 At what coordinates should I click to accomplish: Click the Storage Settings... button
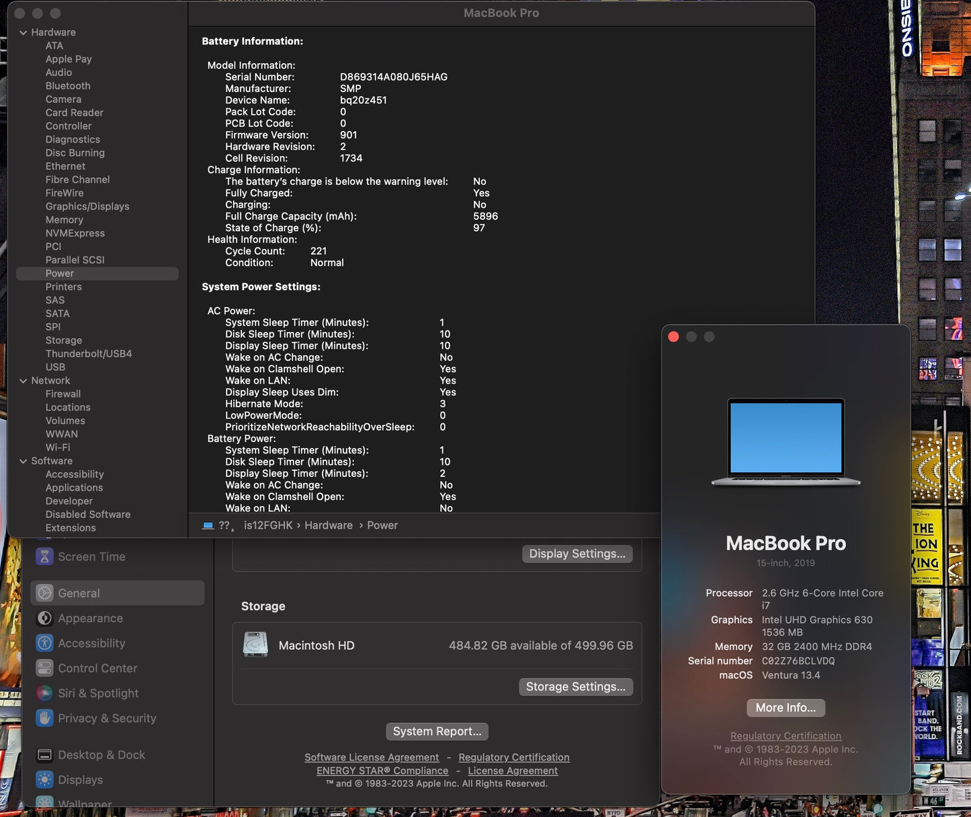[x=575, y=687]
